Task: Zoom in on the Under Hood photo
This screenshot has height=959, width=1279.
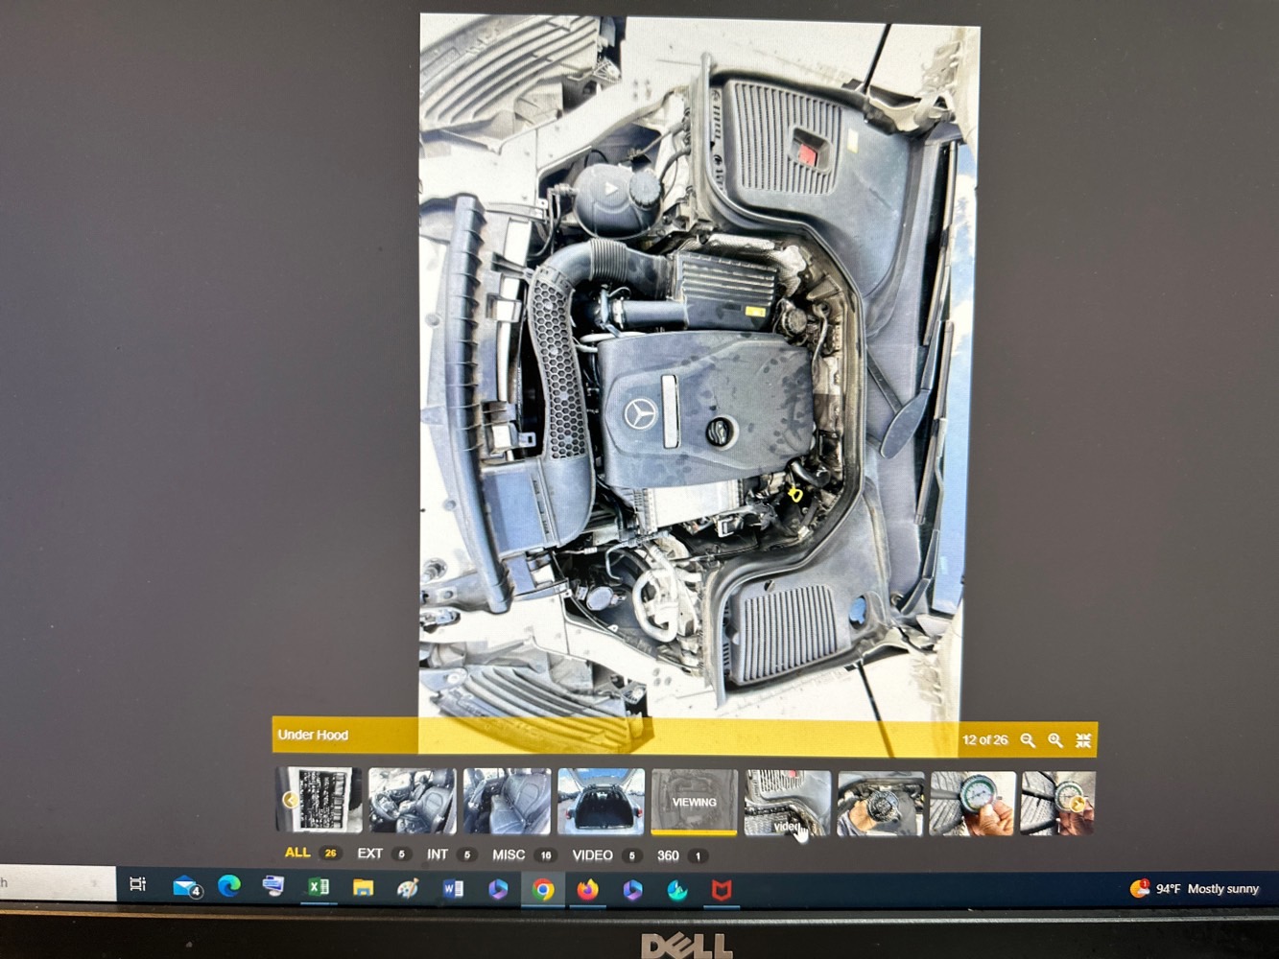Action: pos(1055,740)
